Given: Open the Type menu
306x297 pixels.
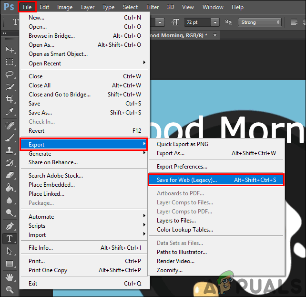Looking at the screenshot, I should click(x=109, y=7).
